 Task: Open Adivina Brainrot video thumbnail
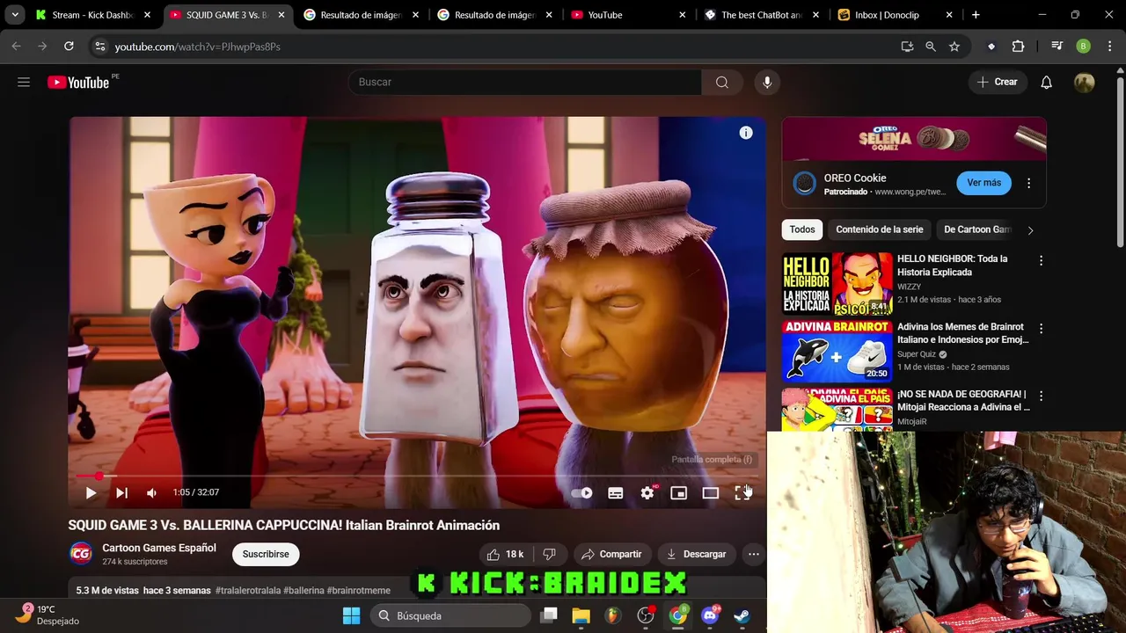837,351
